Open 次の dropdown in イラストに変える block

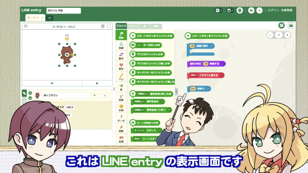coord(194,75)
